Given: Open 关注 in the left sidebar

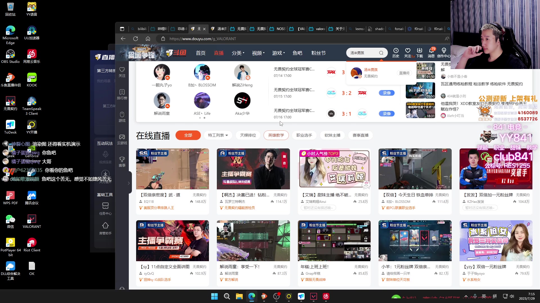Looking at the screenshot, I should pos(122,72).
